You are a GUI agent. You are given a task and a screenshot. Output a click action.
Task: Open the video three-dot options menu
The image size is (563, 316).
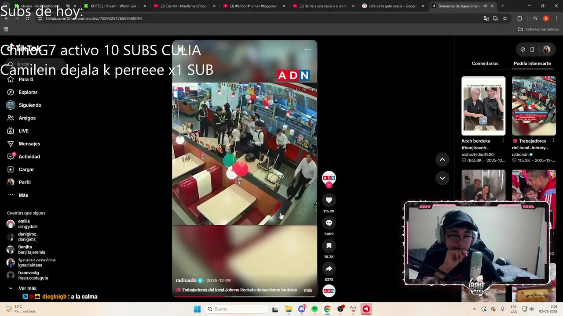click(x=308, y=50)
